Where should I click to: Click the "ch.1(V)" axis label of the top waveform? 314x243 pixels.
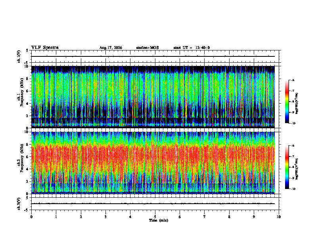19,56
